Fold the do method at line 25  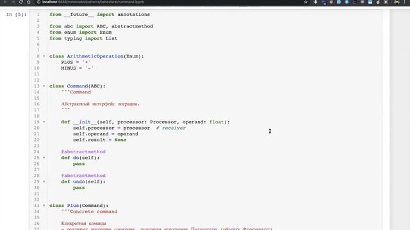(x=44, y=158)
